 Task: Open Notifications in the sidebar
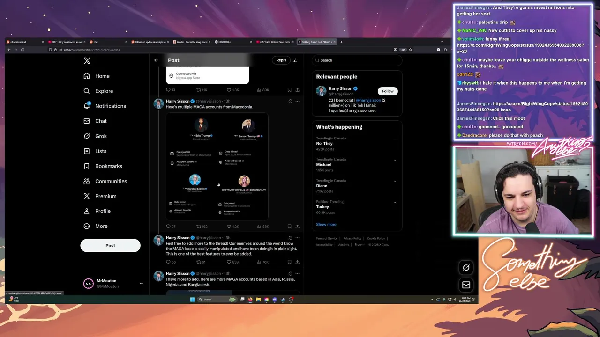[105, 106]
